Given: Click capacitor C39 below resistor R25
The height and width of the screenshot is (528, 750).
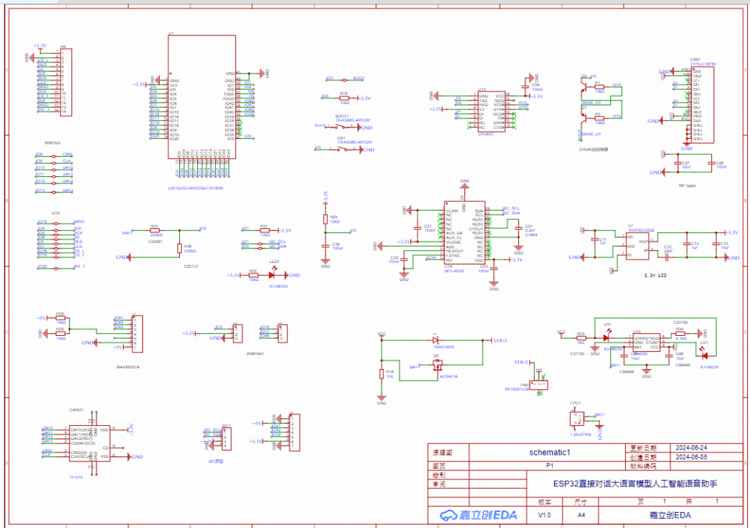Looking at the screenshot, I should click(x=325, y=245).
